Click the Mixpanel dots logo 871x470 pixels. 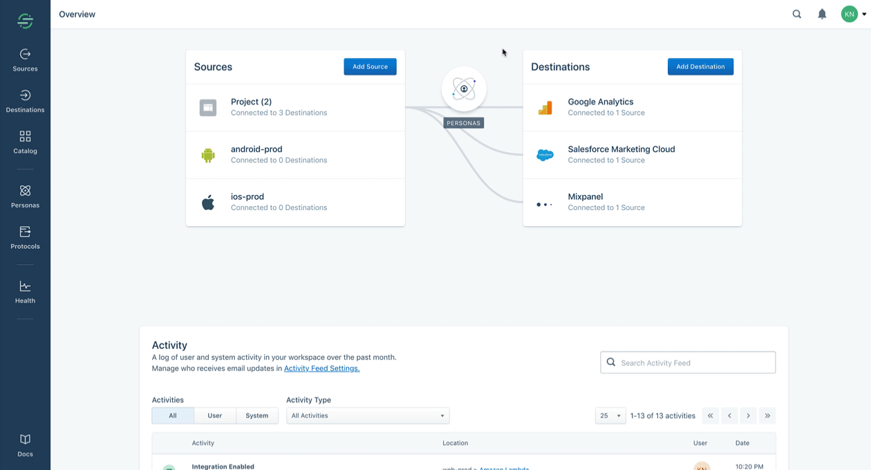click(x=545, y=205)
